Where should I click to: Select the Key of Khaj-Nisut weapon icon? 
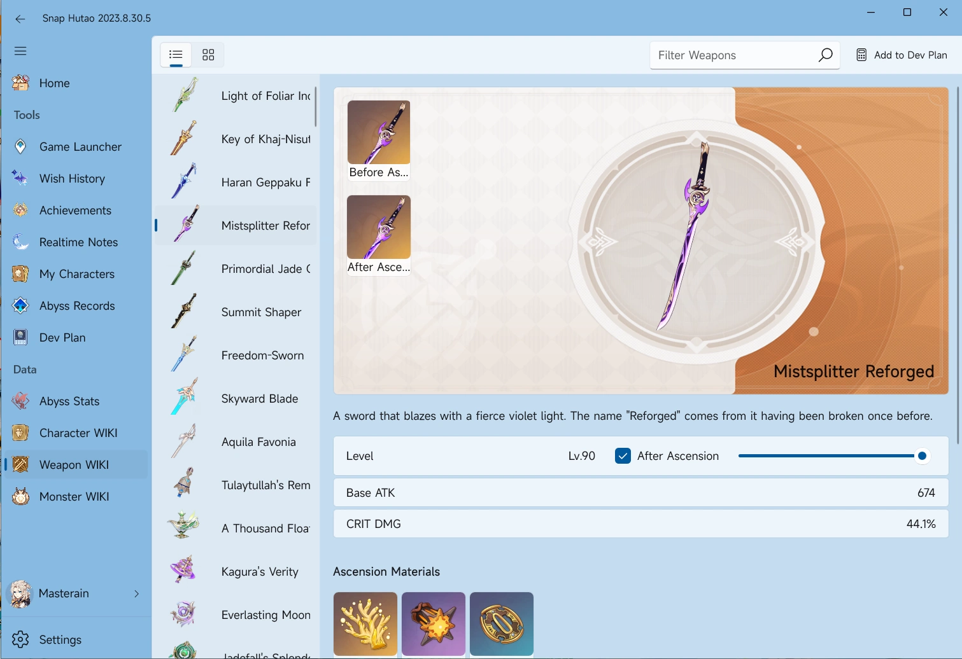click(x=185, y=139)
